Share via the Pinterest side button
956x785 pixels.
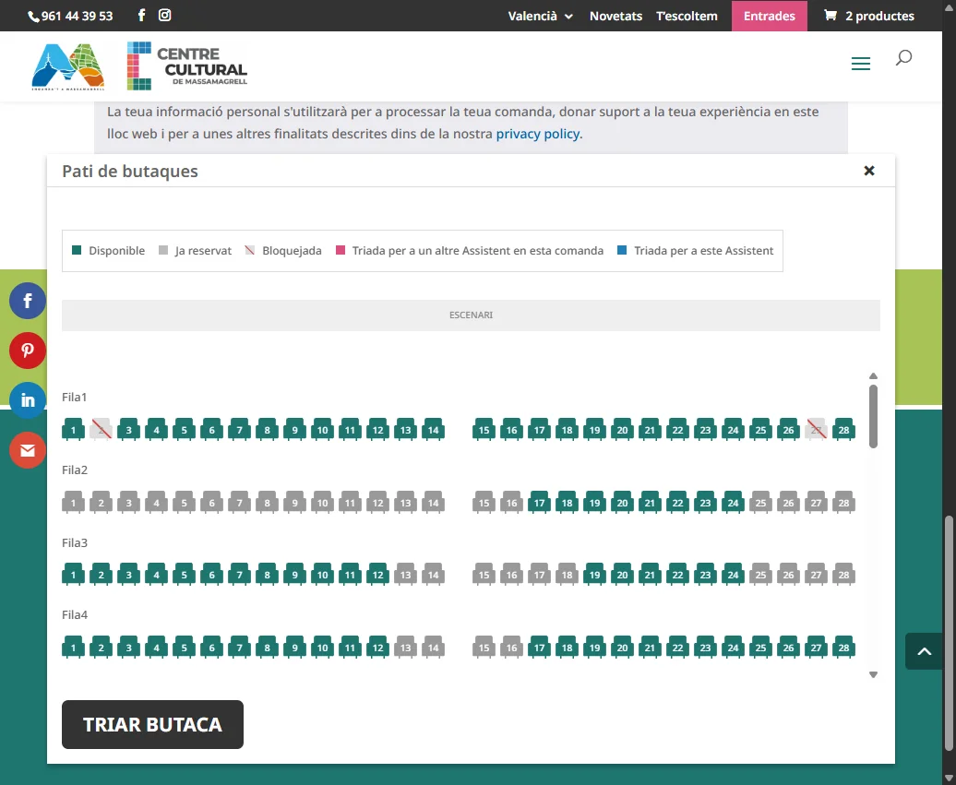[28, 351]
